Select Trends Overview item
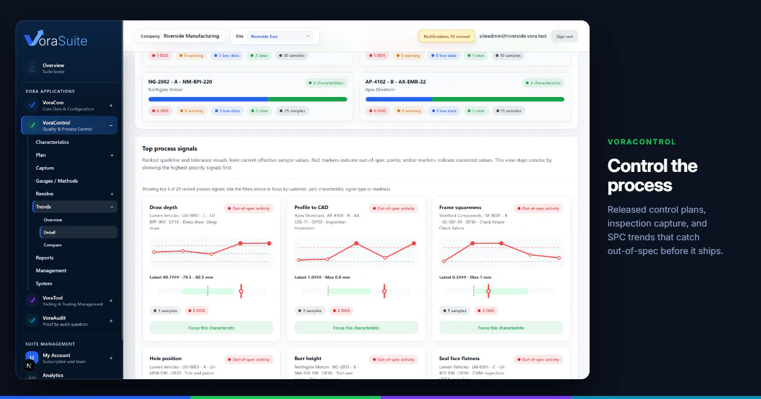 coord(53,220)
